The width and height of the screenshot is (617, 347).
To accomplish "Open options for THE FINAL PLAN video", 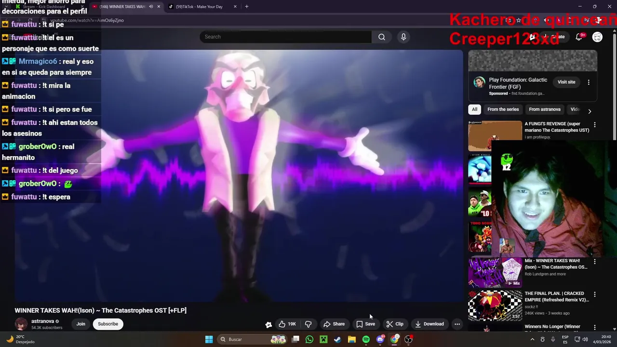I will click(594, 294).
